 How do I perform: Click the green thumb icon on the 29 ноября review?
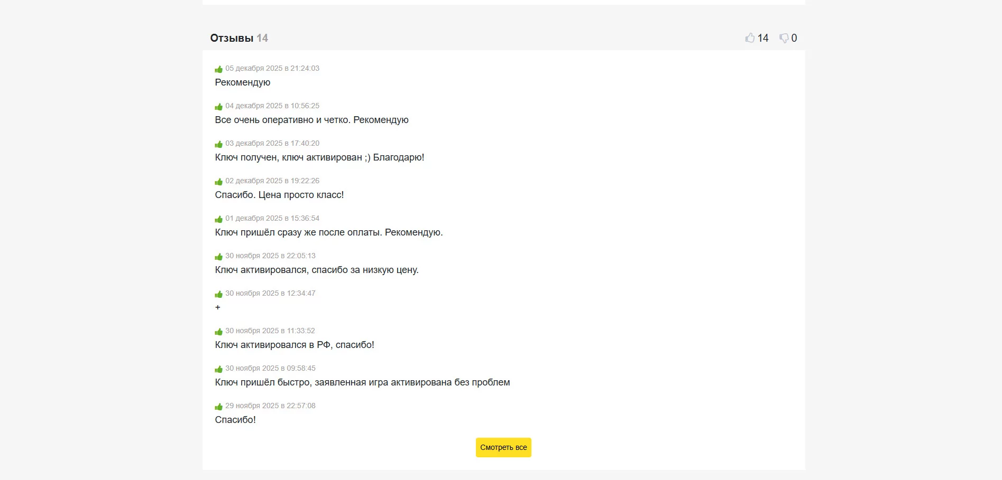[218, 407]
